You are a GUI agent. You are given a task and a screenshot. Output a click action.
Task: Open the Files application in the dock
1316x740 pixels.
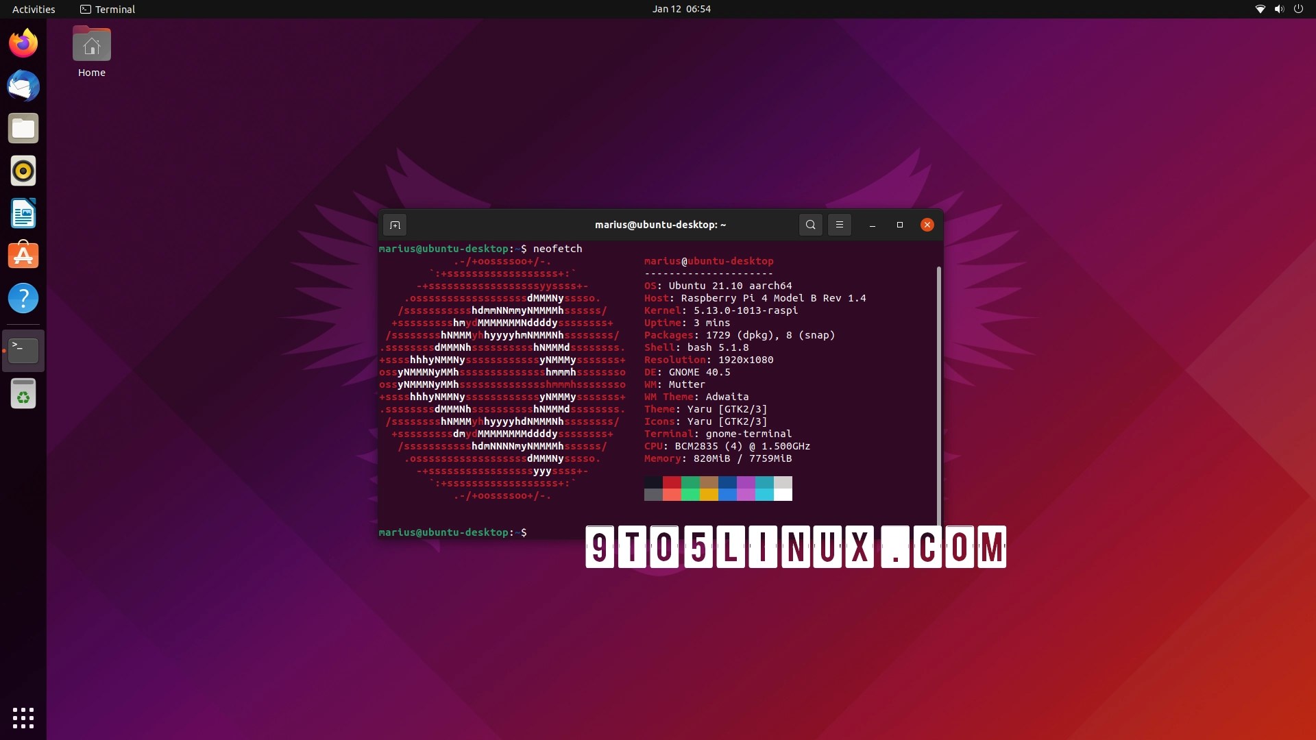click(x=23, y=128)
